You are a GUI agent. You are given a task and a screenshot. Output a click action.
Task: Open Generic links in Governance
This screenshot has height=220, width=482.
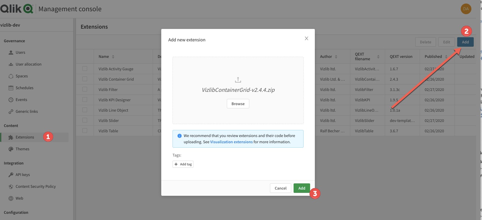27,112
